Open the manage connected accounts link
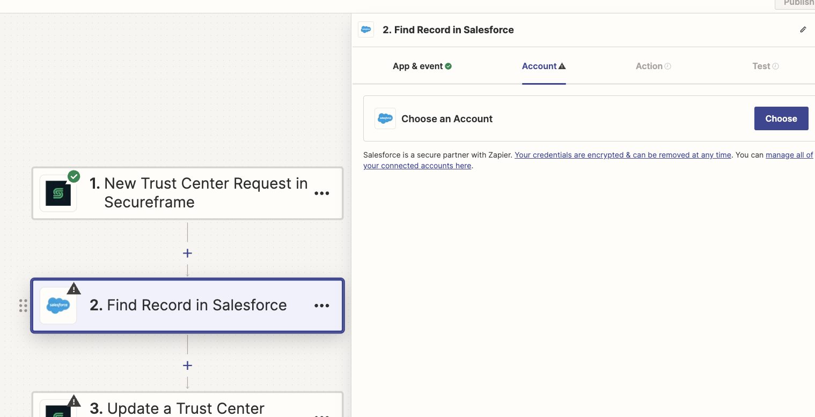 coord(588,160)
